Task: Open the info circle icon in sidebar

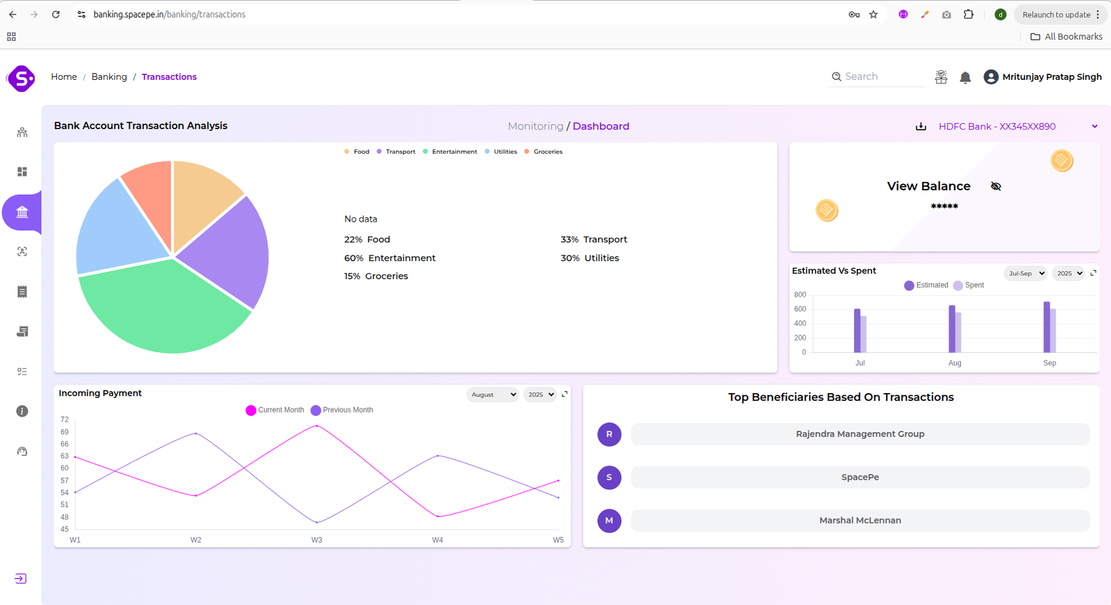Action: (22, 411)
